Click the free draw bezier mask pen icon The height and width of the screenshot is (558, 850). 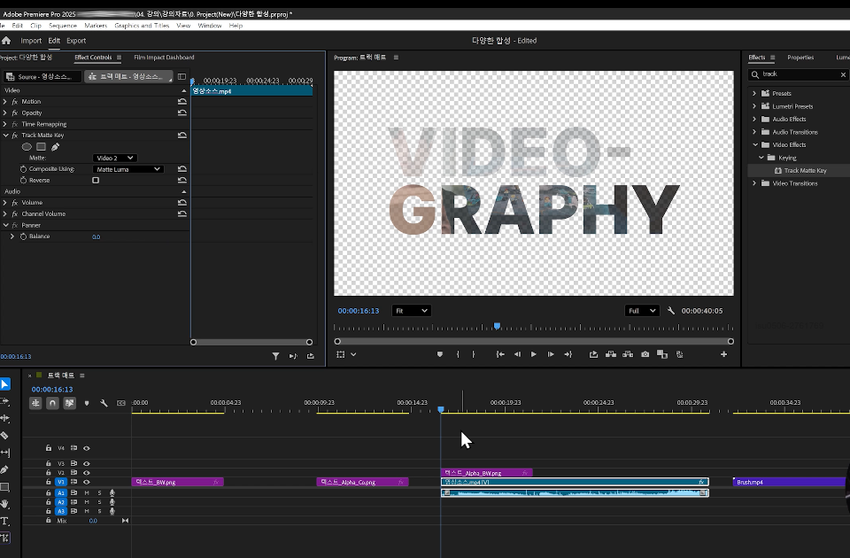click(x=55, y=146)
